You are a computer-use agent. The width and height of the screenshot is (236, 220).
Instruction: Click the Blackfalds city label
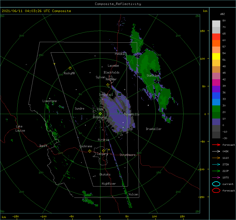tap(111, 72)
